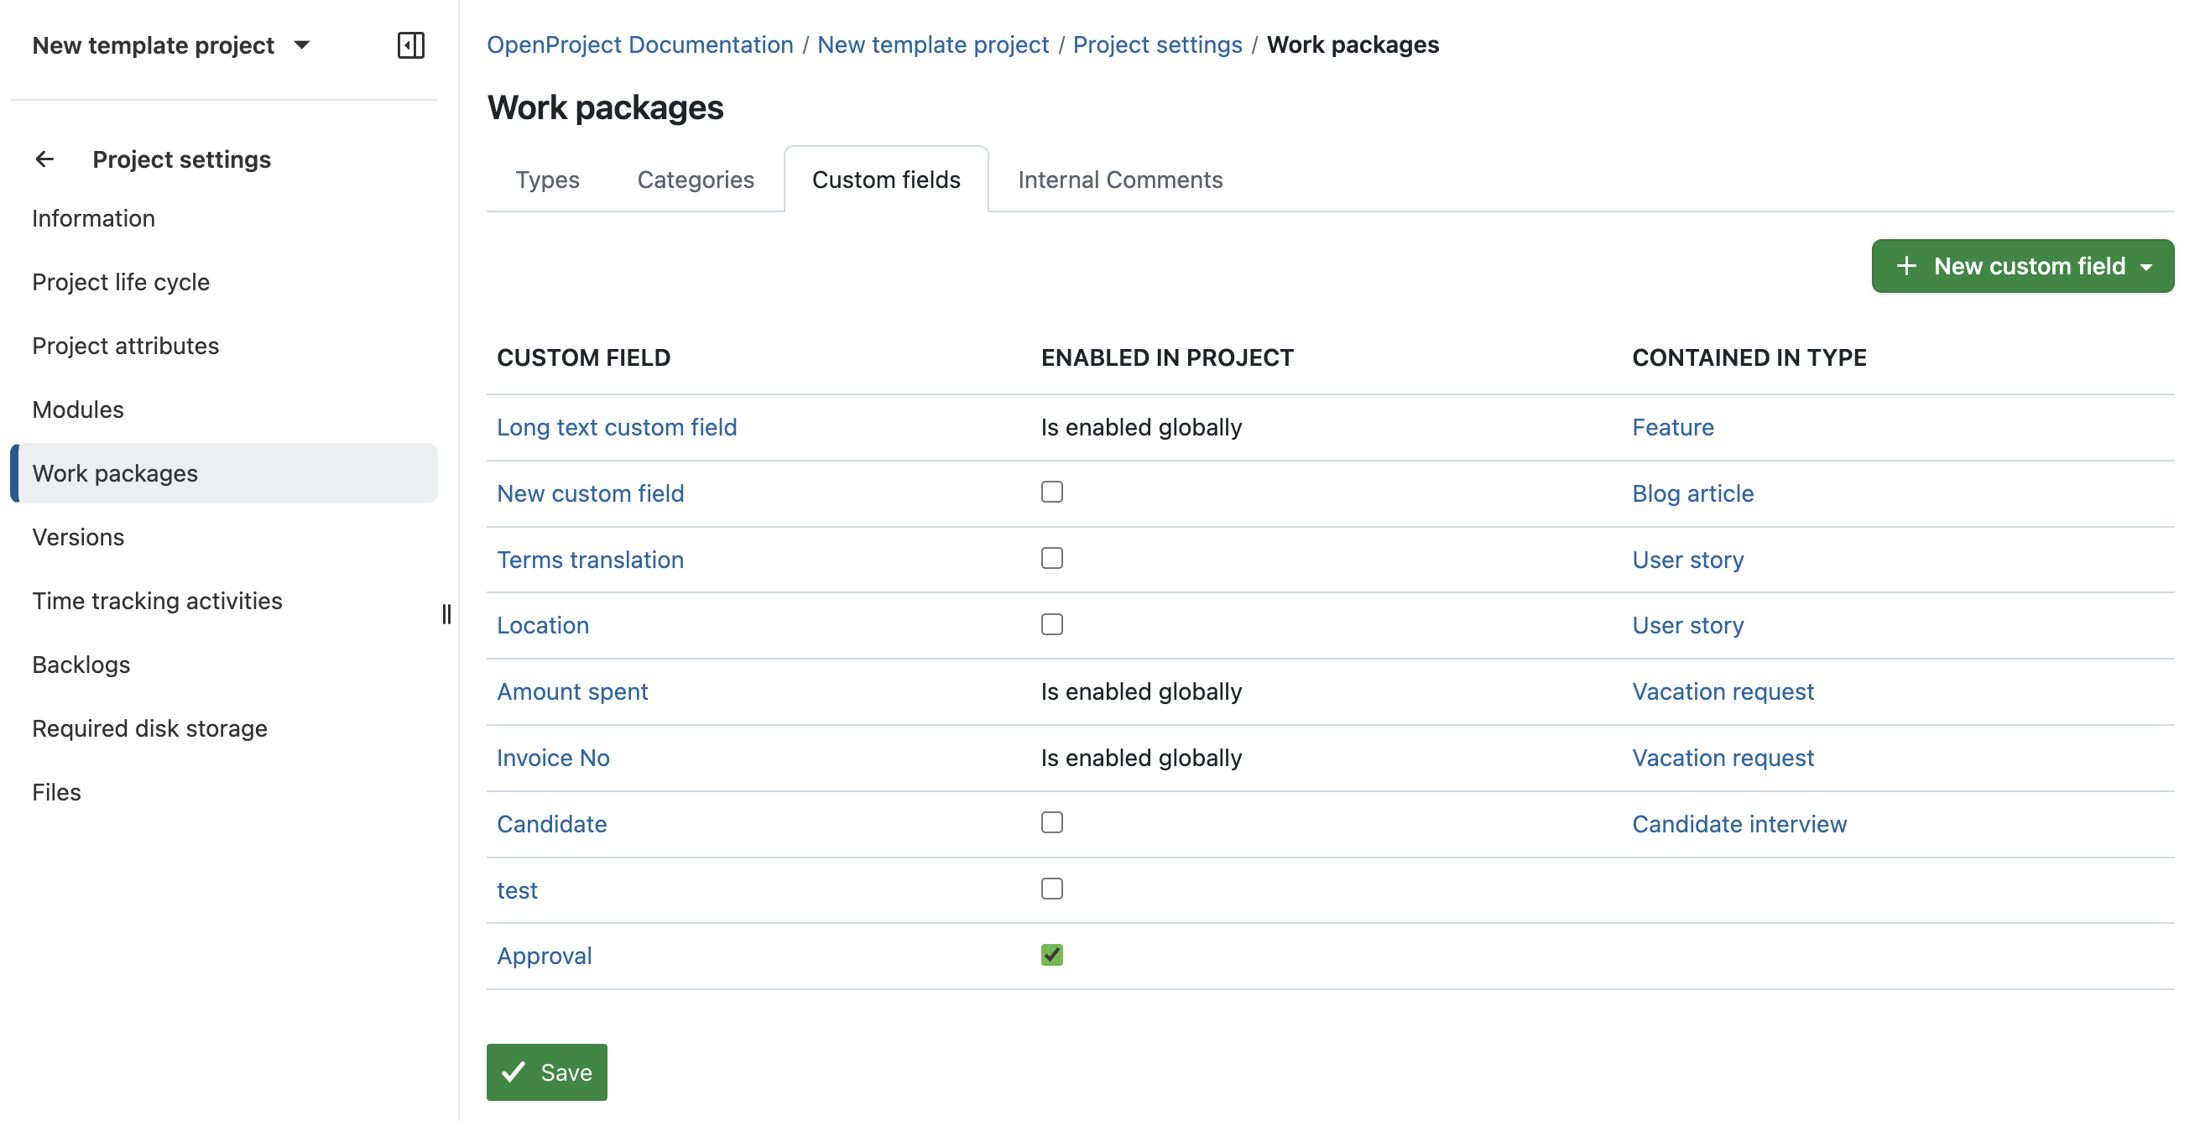Open Time tracking activities settings

[156, 600]
